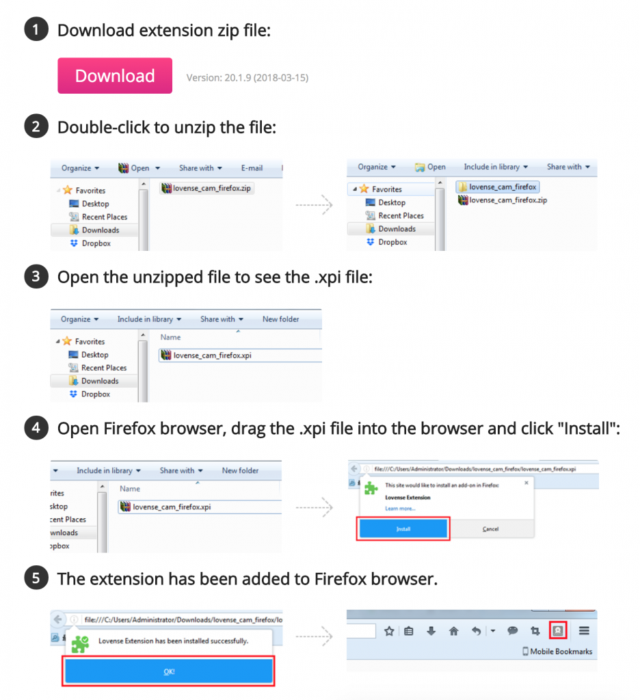The image size is (640, 700).
Task: Click the downloads arrow icon in Firefox toolbar
Action: (431, 631)
